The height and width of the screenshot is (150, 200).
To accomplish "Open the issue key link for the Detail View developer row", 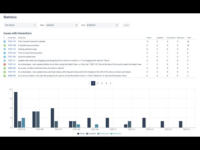I will point(12,64).
